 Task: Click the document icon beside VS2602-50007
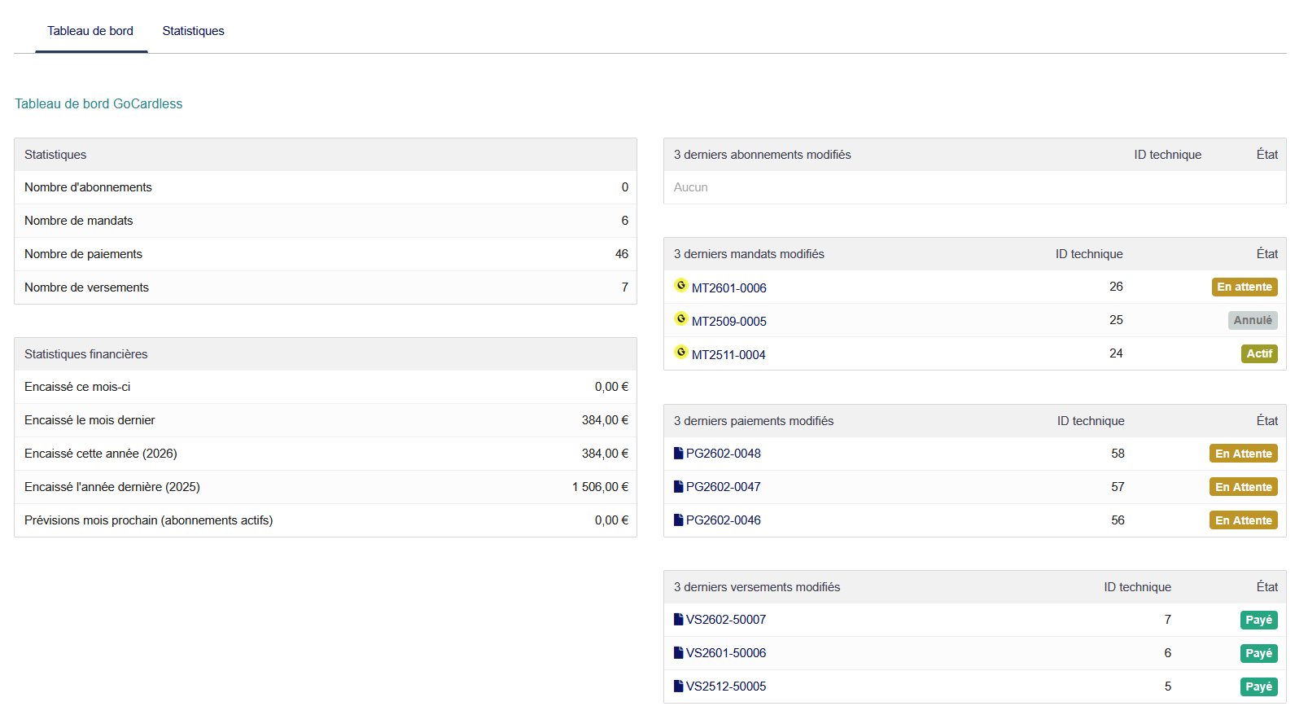679,620
